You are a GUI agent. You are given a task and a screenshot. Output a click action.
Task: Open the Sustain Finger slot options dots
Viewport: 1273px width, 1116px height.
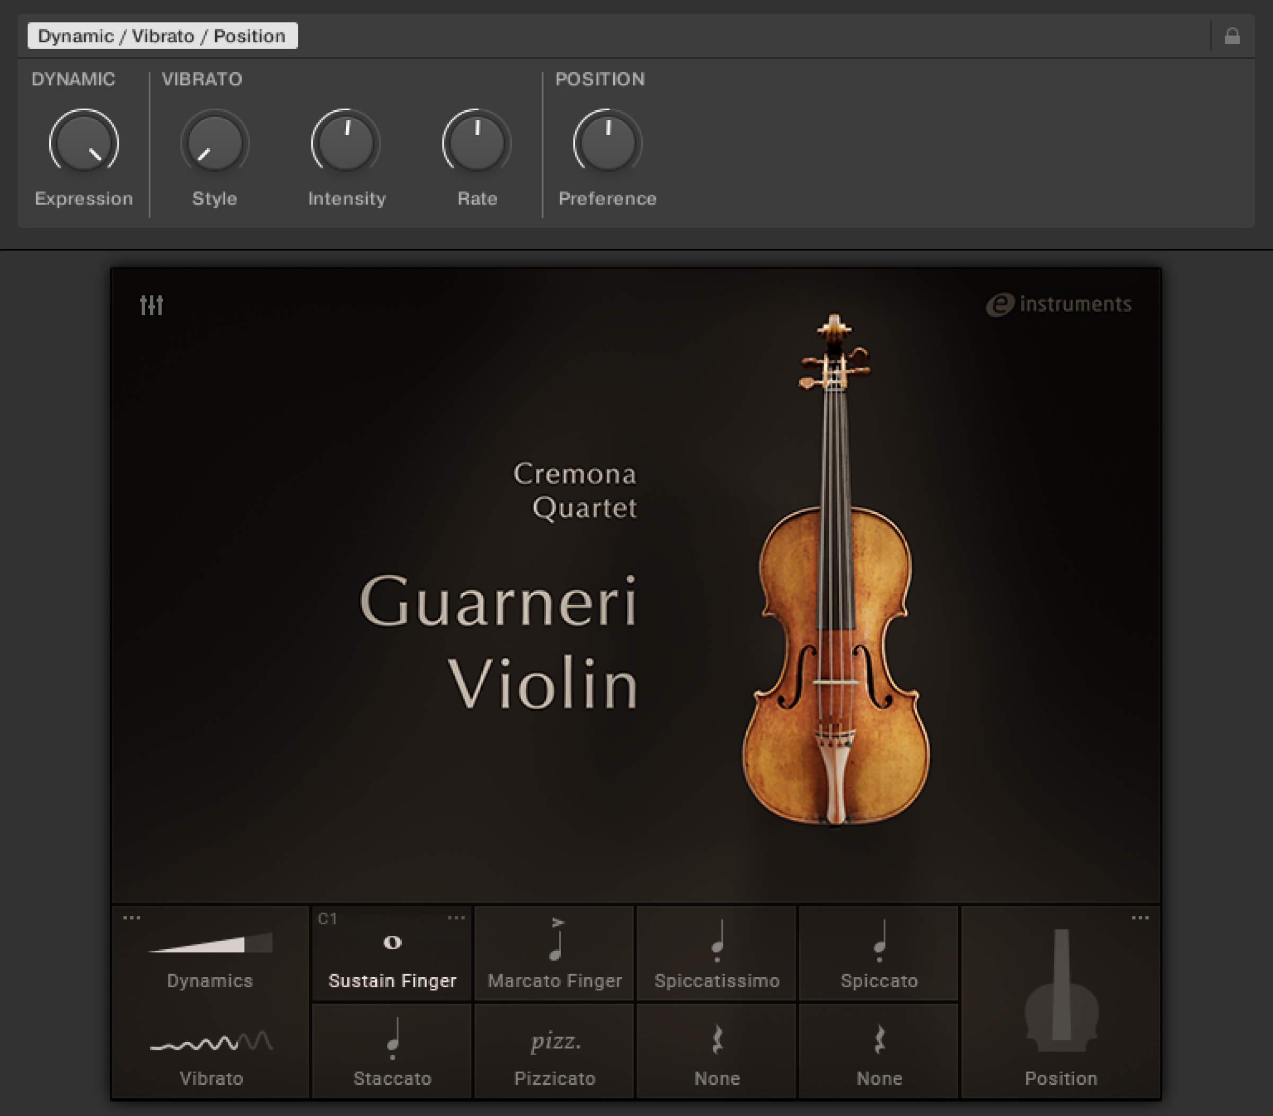(x=456, y=917)
